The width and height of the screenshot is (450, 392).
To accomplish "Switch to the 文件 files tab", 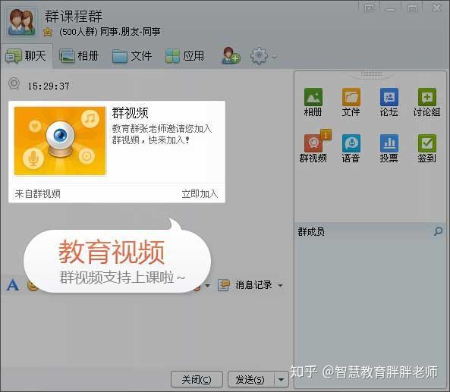I will 132,55.
